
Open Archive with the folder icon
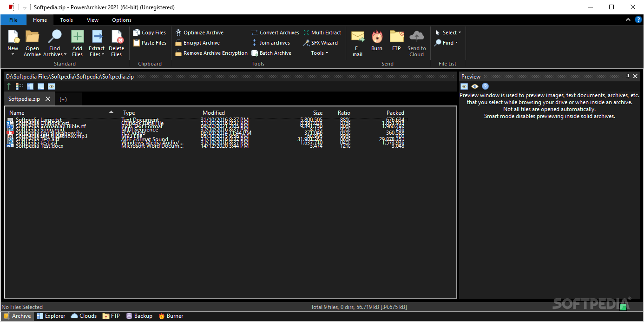(32, 37)
